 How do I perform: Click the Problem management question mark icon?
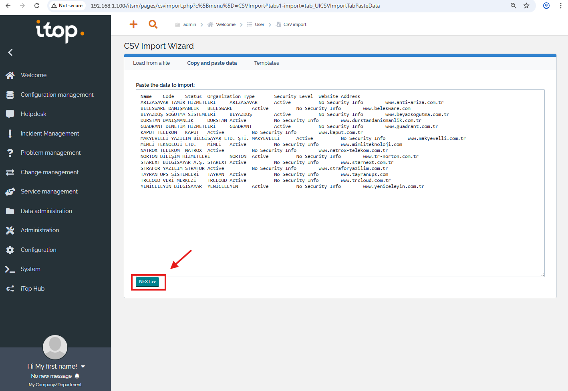[10, 153]
